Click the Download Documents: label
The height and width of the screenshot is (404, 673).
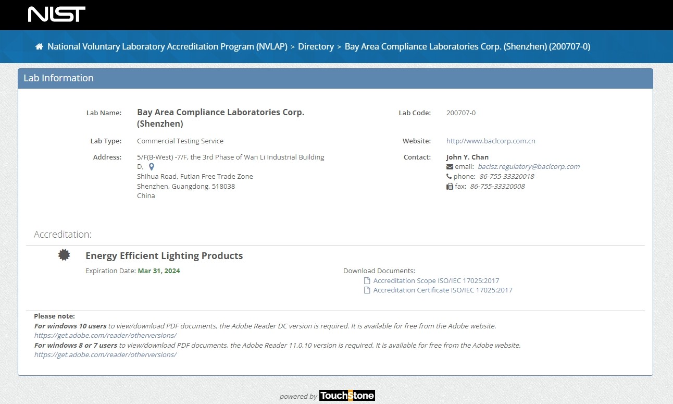click(379, 271)
